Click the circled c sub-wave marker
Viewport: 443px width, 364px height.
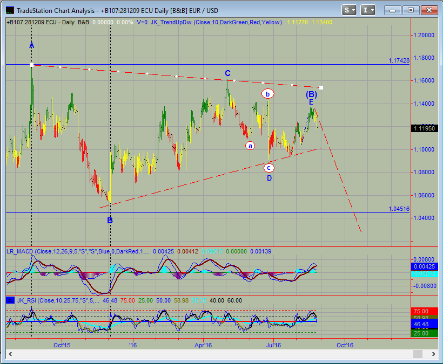[x=269, y=168]
